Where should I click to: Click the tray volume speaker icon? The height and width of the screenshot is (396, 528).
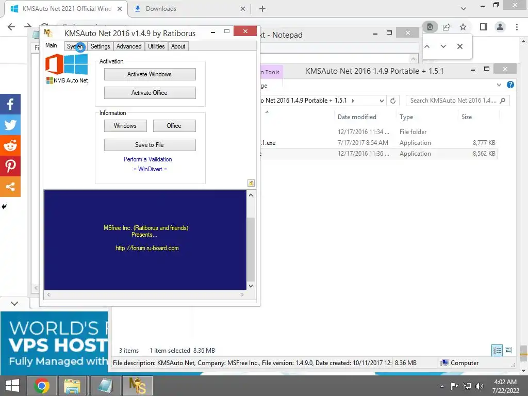[480, 386]
